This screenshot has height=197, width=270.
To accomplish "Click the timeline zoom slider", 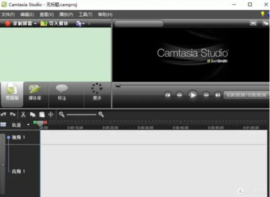I will (81, 114).
